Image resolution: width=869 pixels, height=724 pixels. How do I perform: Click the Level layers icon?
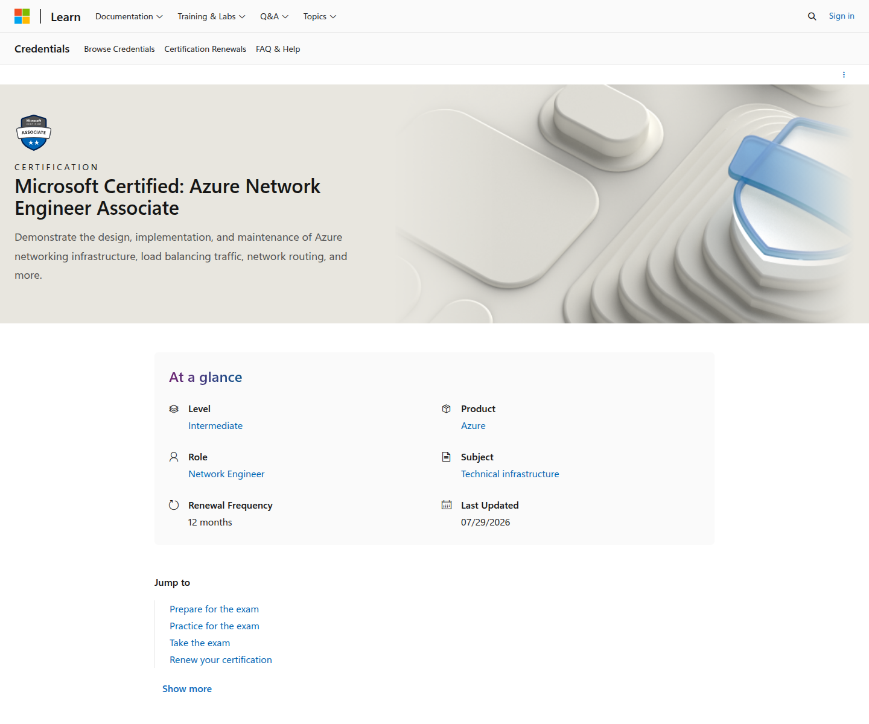[x=174, y=409]
